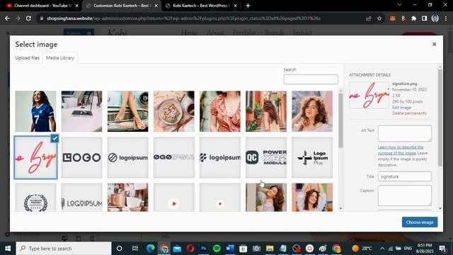
Task: Select the Logo Ipsum Plus thumbnail
Action: tap(312, 157)
